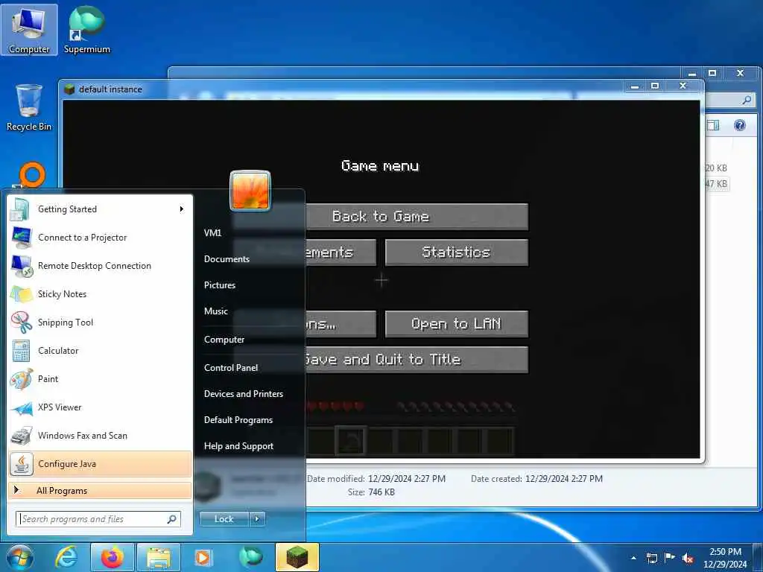The height and width of the screenshot is (572, 763).
Task: Click the Statistics button in Game menu
Action: 457,252
